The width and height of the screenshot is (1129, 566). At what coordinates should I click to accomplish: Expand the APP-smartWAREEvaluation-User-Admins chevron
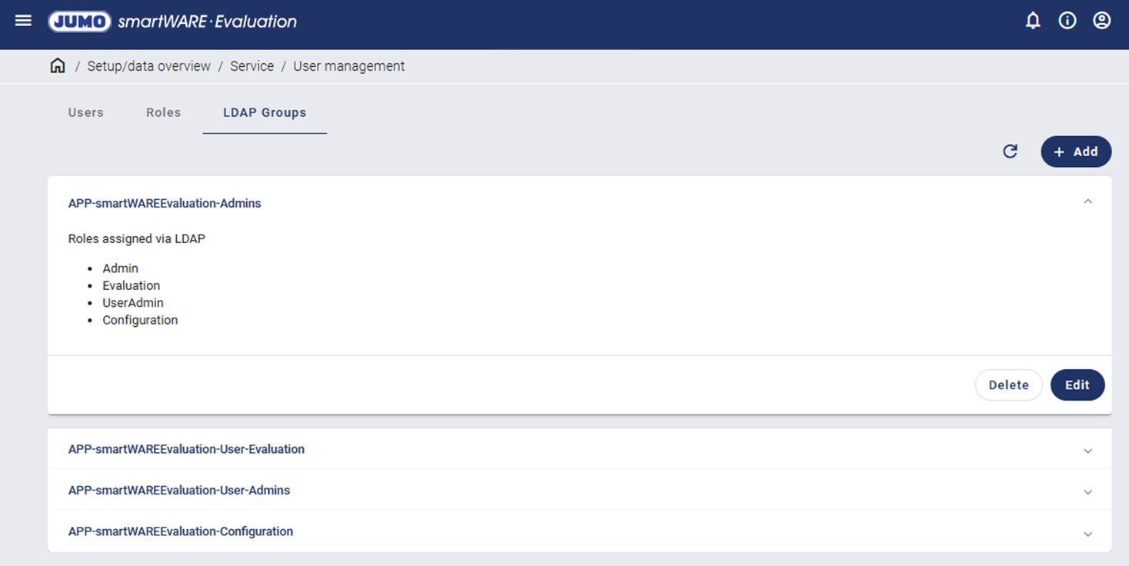(1087, 492)
